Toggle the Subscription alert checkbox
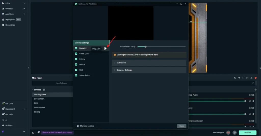 [x=76, y=75]
